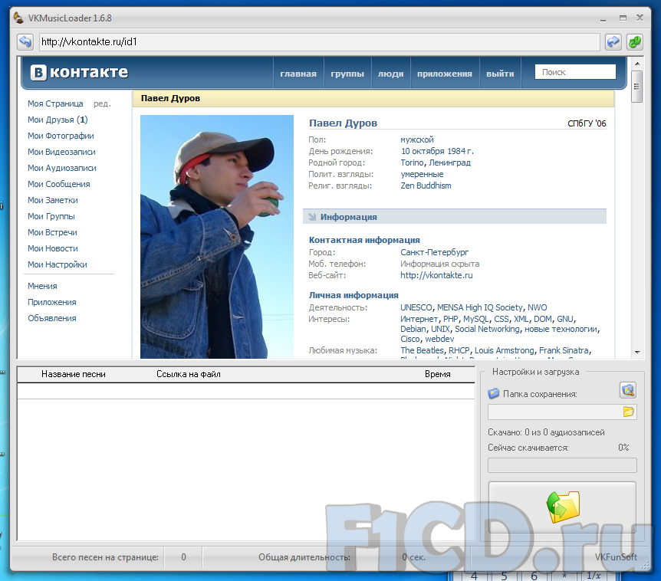Open Мои Новости
This screenshot has height=581, width=661.
(53, 248)
